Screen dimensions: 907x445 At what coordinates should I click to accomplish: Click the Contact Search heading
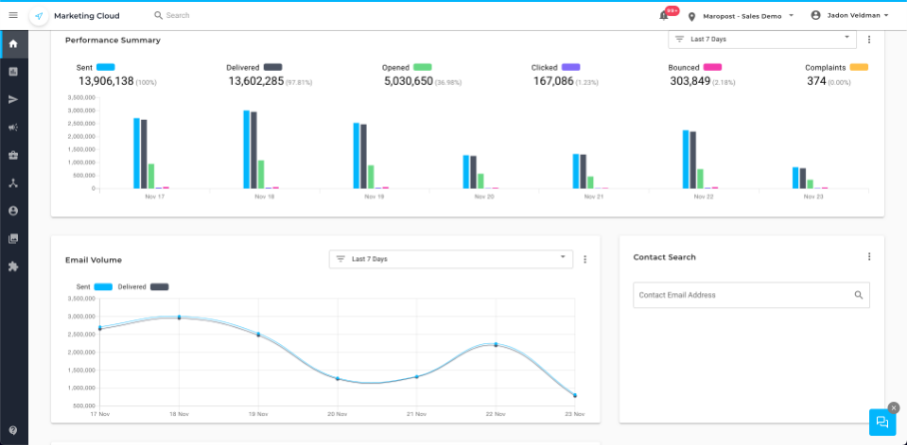click(664, 257)
